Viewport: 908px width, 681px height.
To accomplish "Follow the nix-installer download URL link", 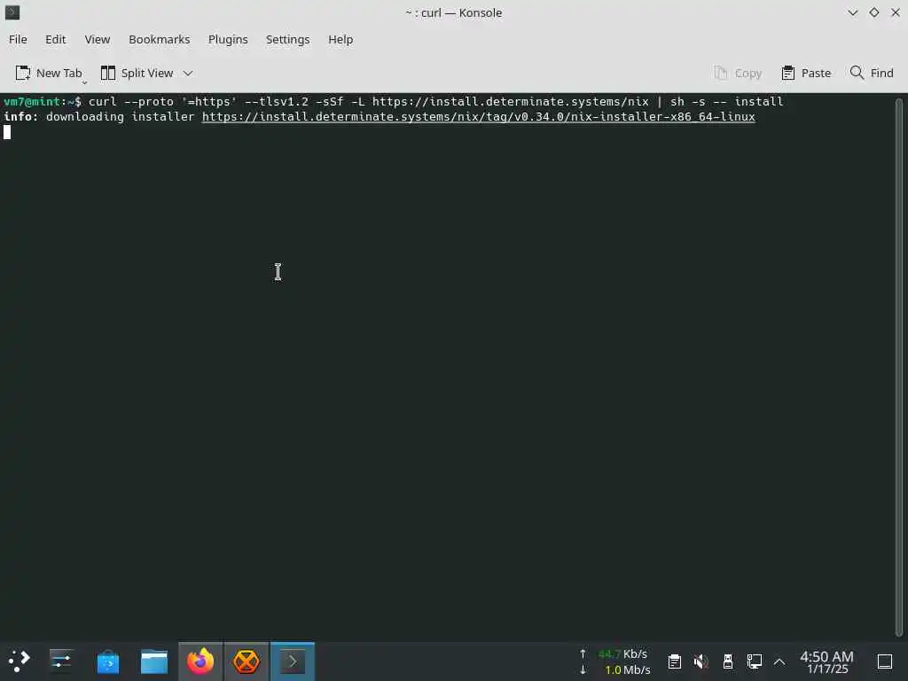I will coord(478,116).
